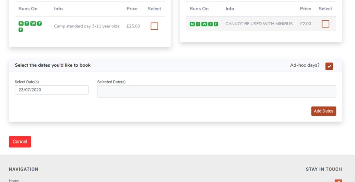Click Monday badge in £25.00 camp row
This screenshot has width=355, height=182.
[21, 23]
